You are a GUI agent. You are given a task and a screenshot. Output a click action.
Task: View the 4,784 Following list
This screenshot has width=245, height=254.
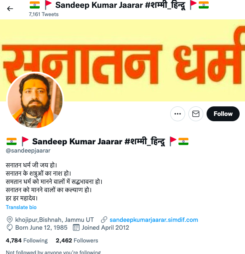pos(26,240)
